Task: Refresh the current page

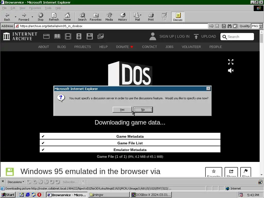Action: pos(54,17)
